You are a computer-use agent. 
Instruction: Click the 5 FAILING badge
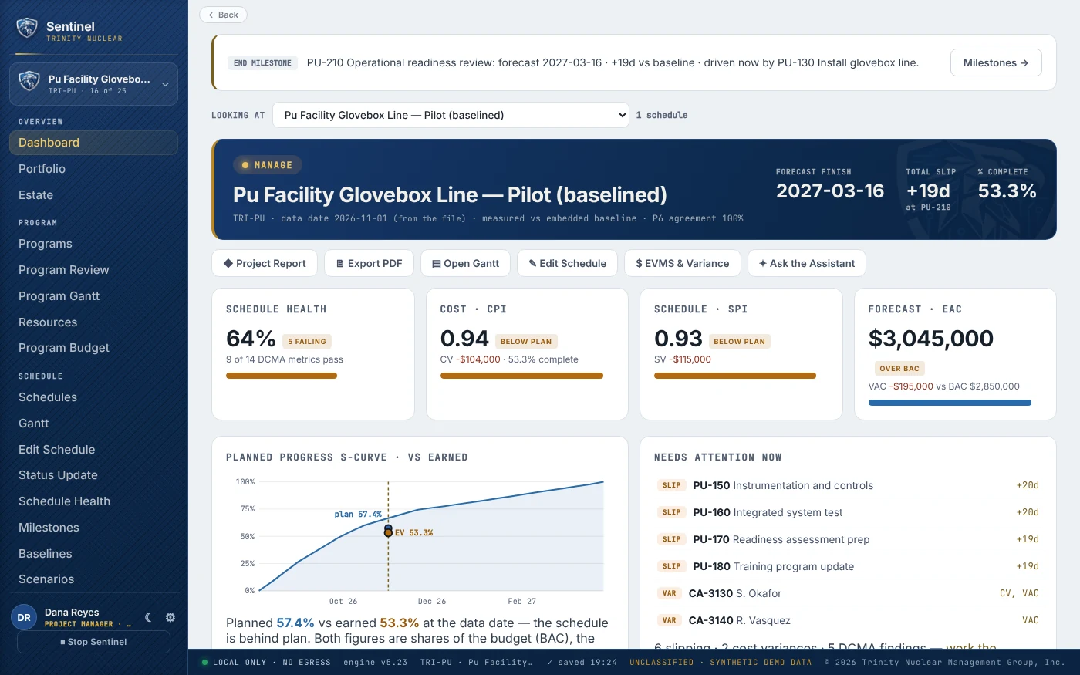click(307, 342)
